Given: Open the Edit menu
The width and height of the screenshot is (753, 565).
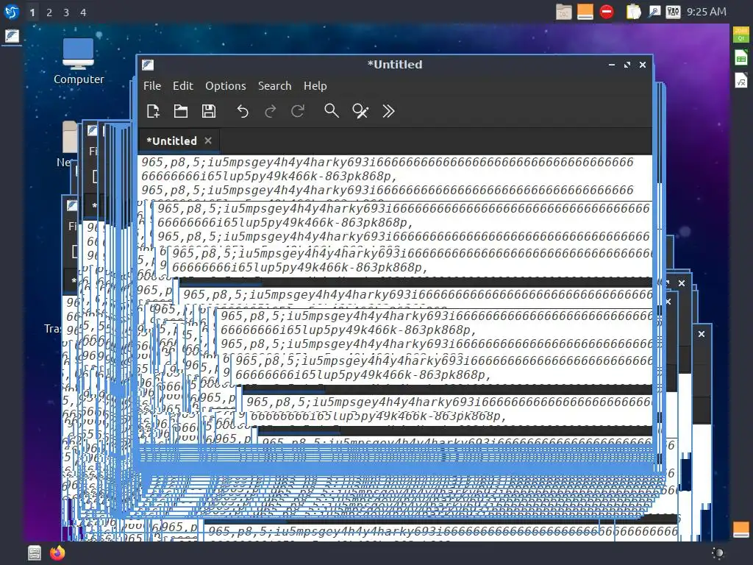Looking at the screenshot, I should pyautogui.click(x=183, y=86).
